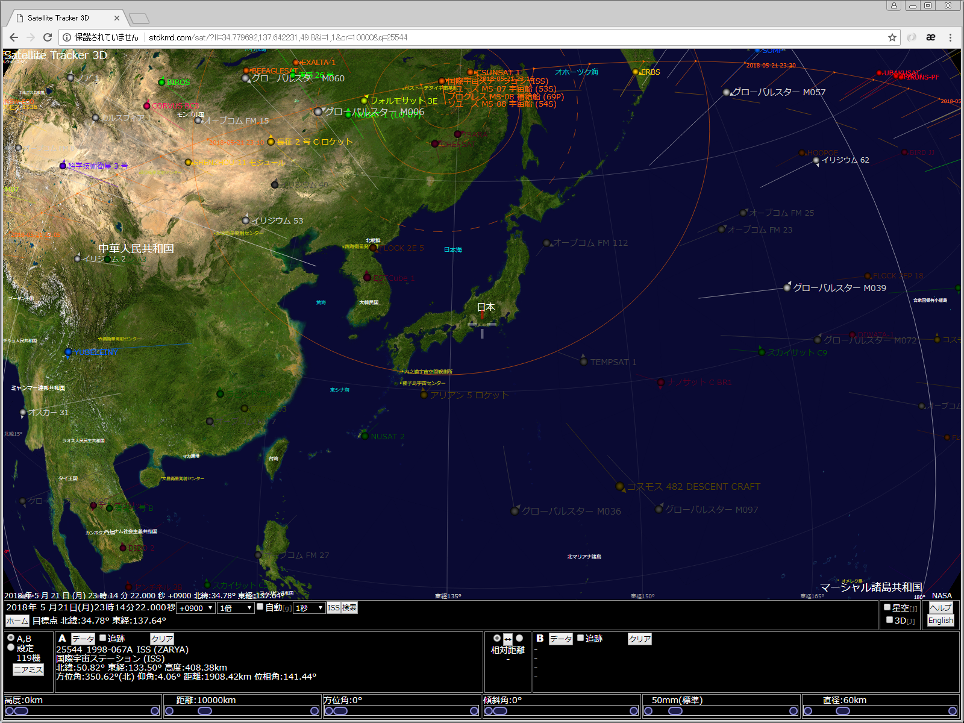Enable the 3D view checkbox

889,619
